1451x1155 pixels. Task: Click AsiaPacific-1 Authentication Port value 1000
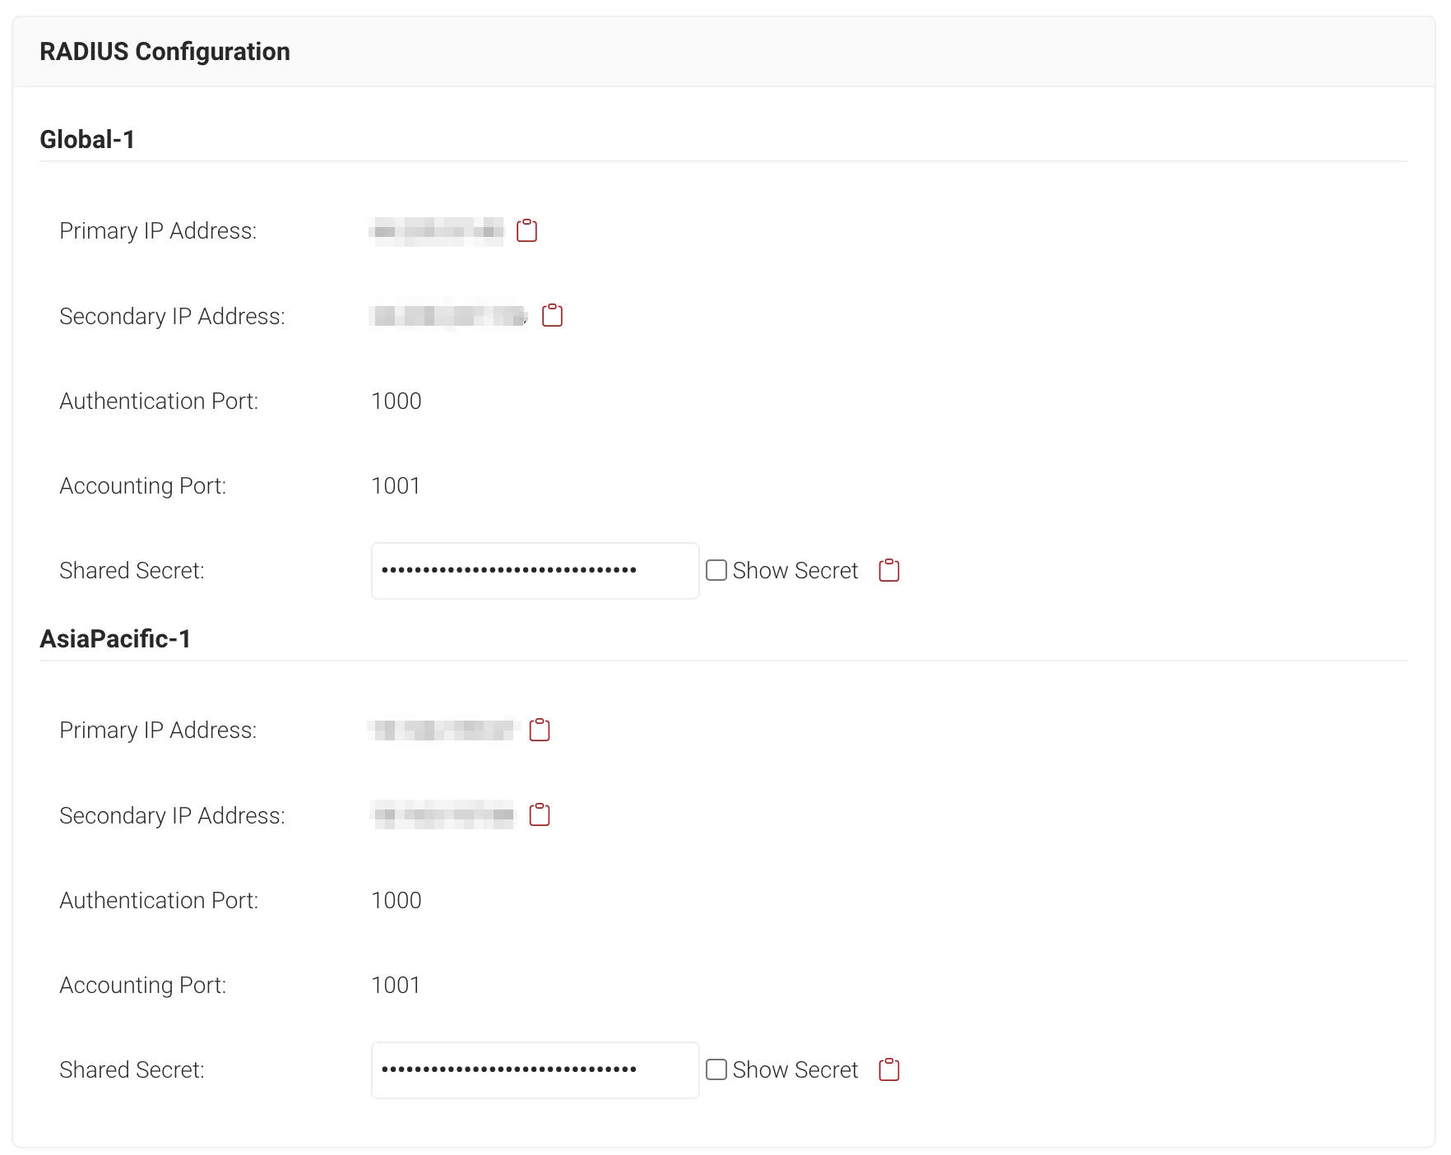(x=396, y=900)
